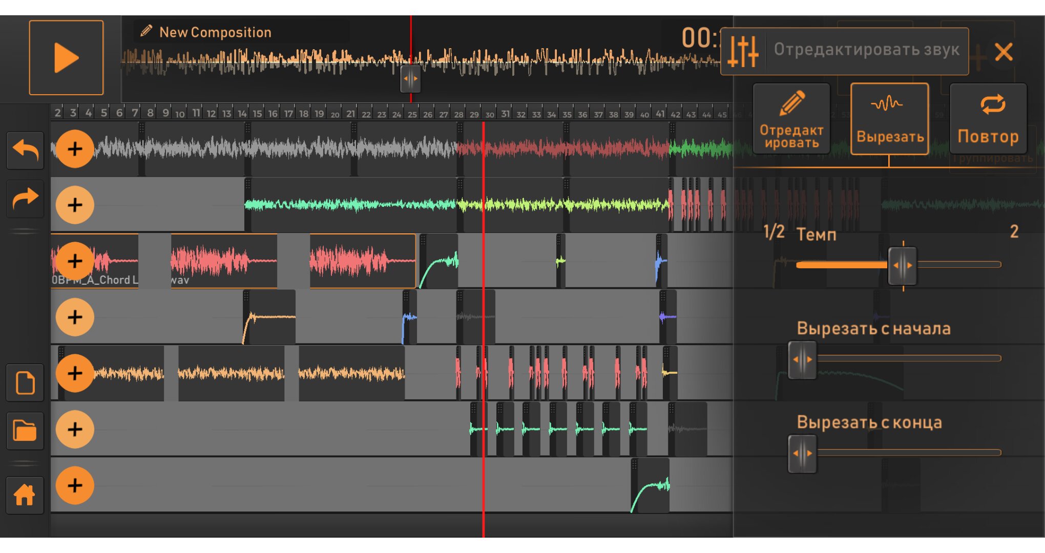Image resolution: width=1045 pixels, height=553 pixels.
Task: Click the undo arrow icon
Action: pos(25,151)
